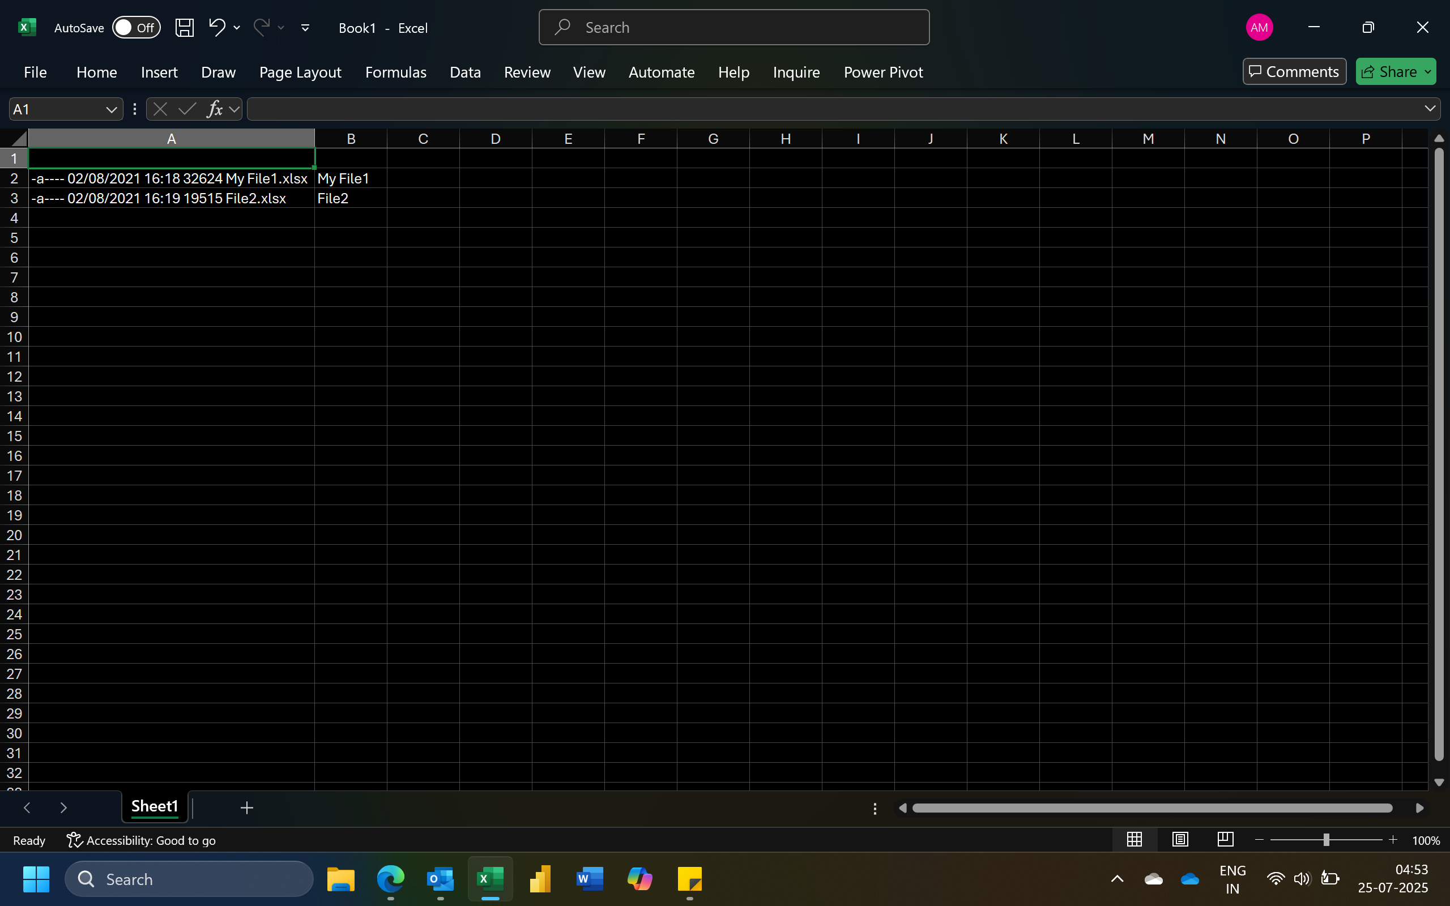The image size is (1450, 906).
Task: Click the zoom out minus icon
Action: [1259, 840]
